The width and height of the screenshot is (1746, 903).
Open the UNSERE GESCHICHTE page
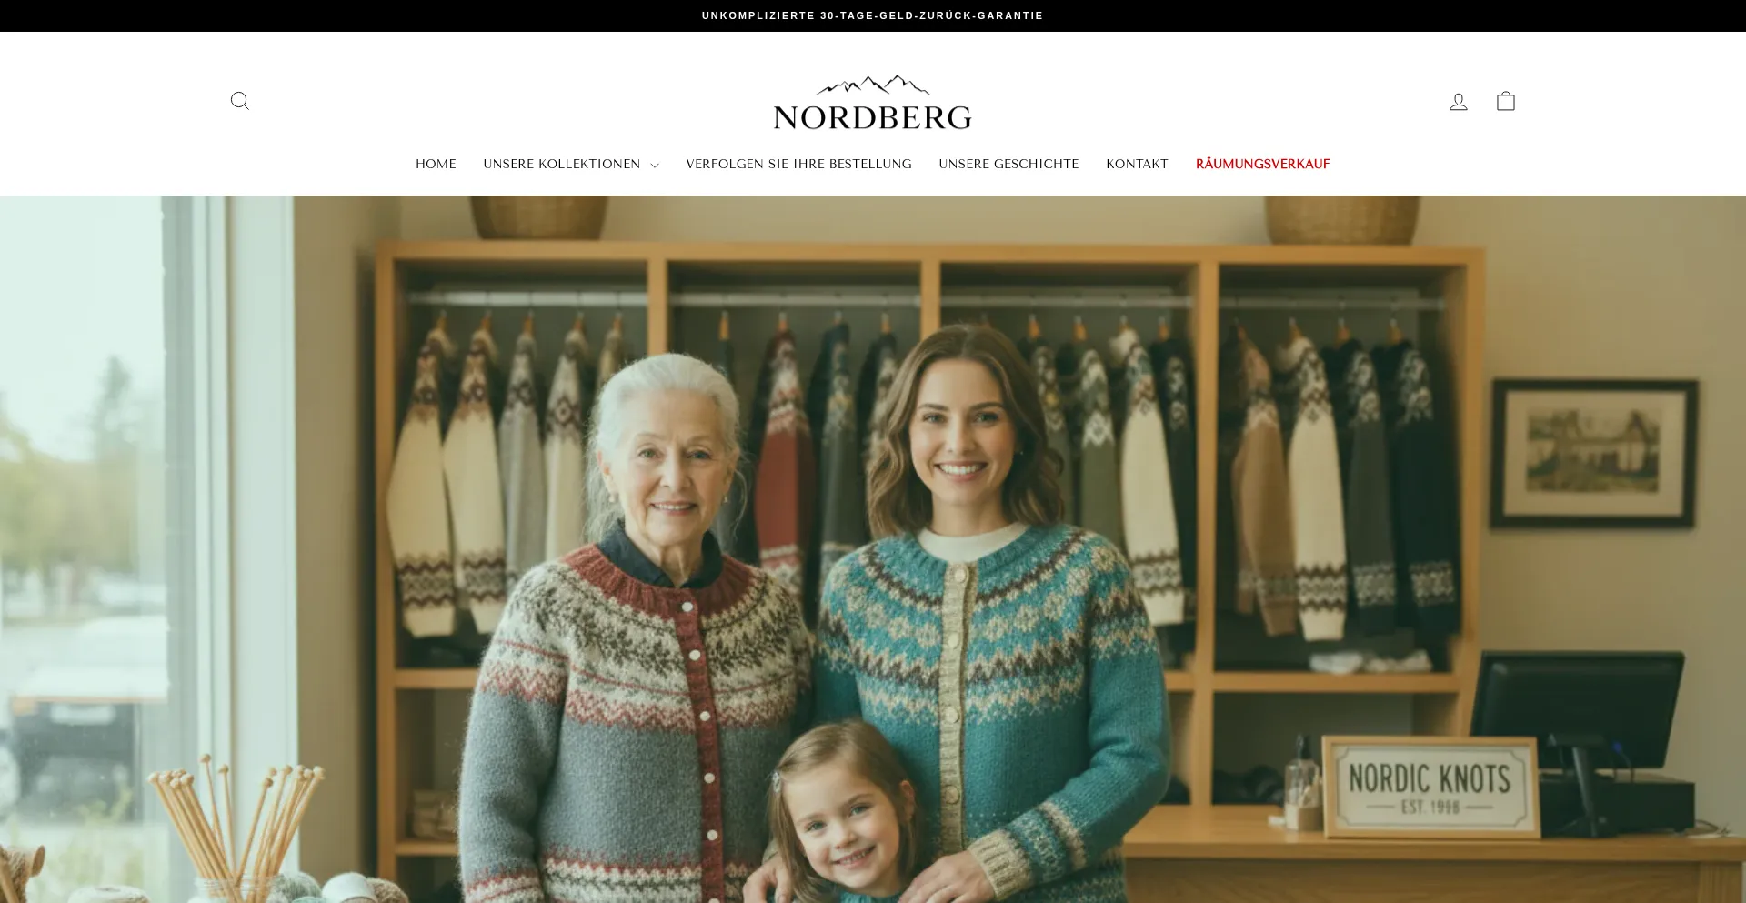point(1008,164)
